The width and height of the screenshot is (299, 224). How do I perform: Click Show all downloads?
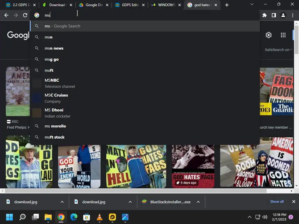pyautogui.click(x=277, y=202)
